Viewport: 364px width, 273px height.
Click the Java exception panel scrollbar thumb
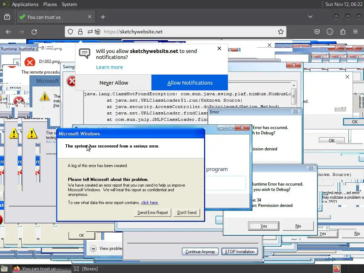[x=294, y=96]
